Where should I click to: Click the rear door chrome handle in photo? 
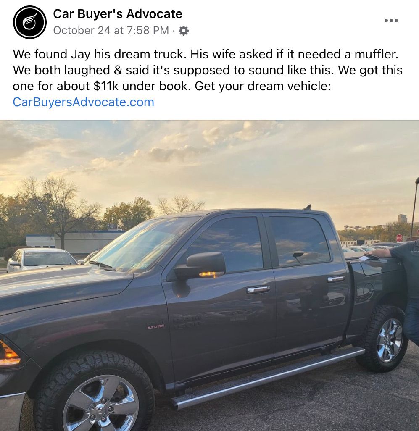pos(336,279)
